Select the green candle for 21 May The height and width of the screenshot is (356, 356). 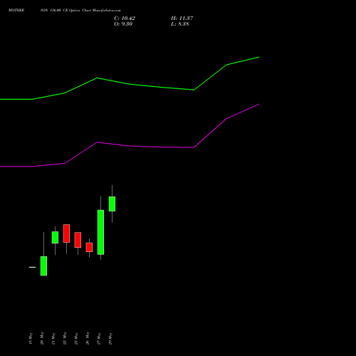click(55, 237)
